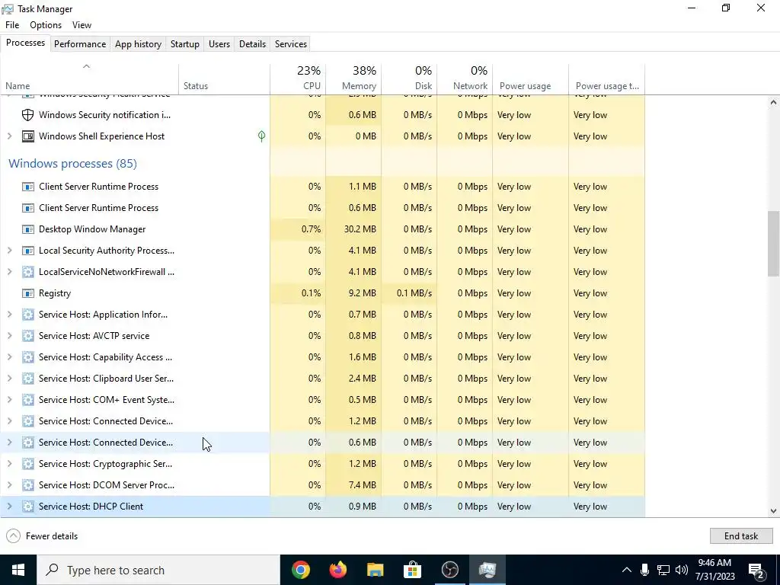Open the notification center icon
This screenshot has height=585, width=780.
click(756, 570)
